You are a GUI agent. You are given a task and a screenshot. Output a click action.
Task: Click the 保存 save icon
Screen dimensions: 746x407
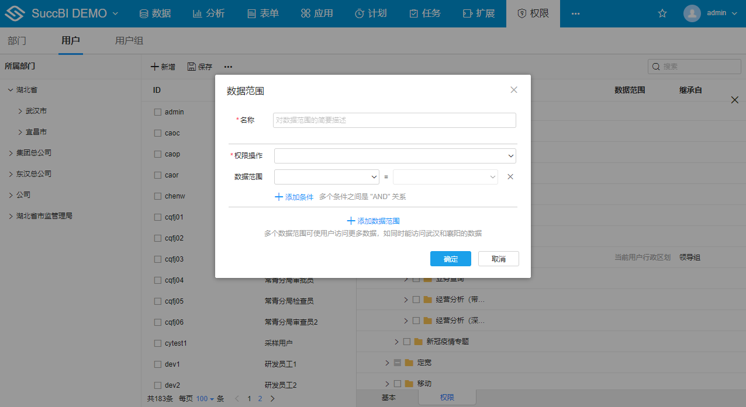click(199, 67)
